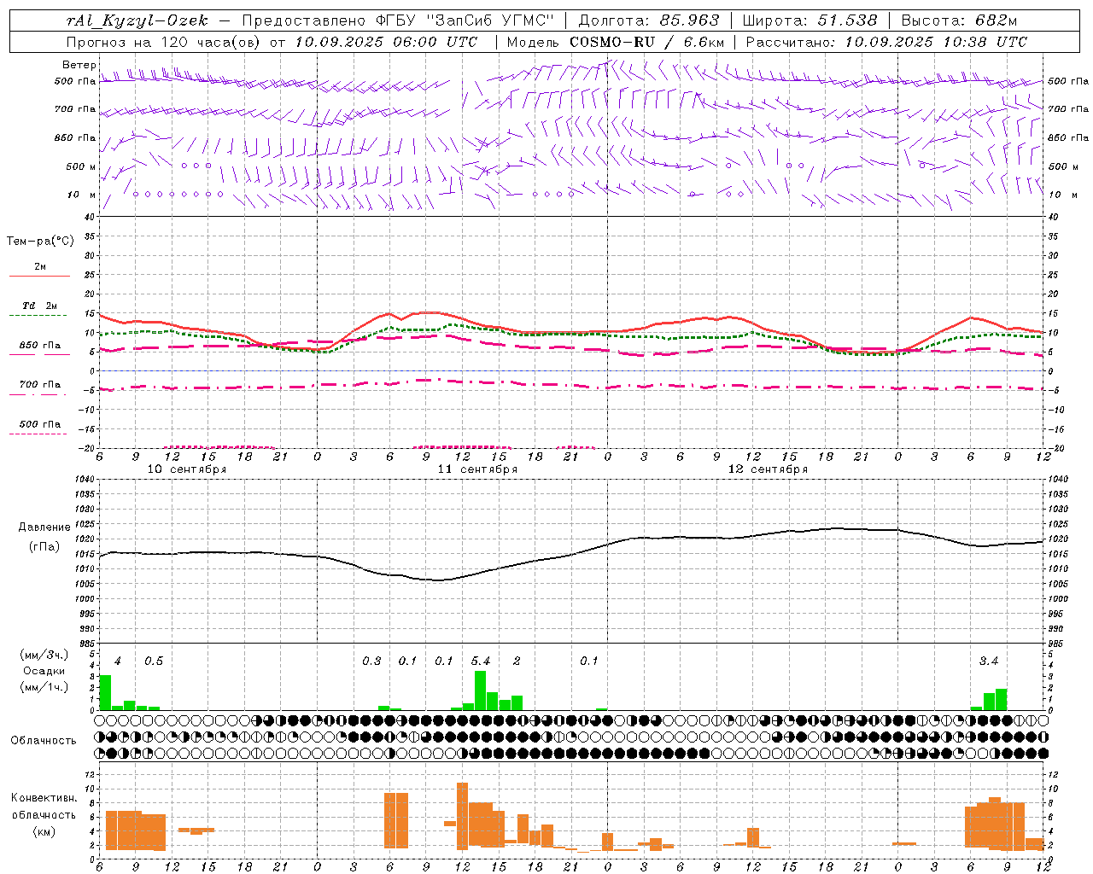Click the Осадки panel label

44,671
